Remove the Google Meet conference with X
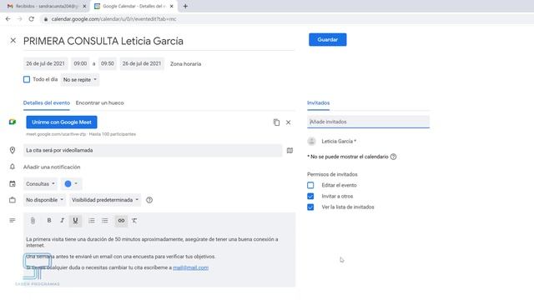The width and height of the screenshot is (534, 300). pos(288,122)
